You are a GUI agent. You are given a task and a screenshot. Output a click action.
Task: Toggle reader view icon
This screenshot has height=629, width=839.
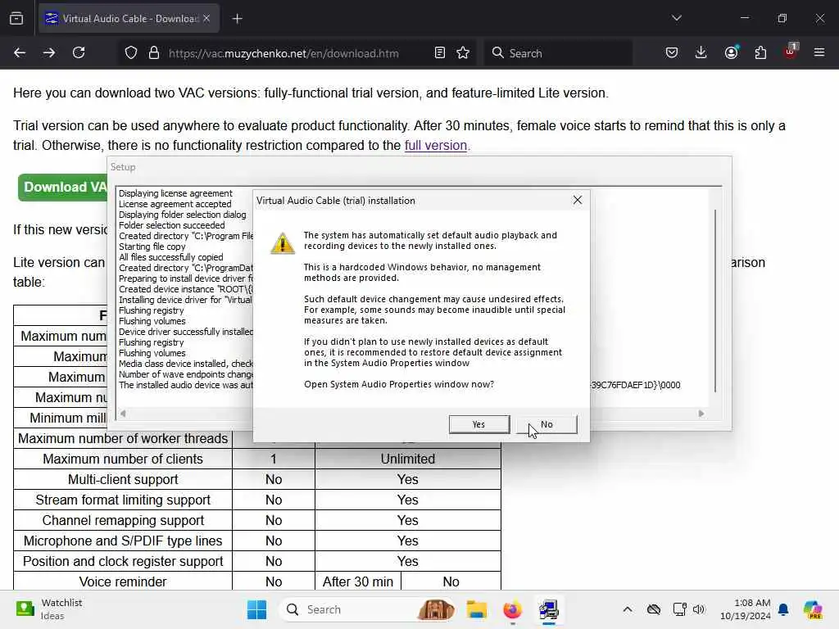pos(440,53)
